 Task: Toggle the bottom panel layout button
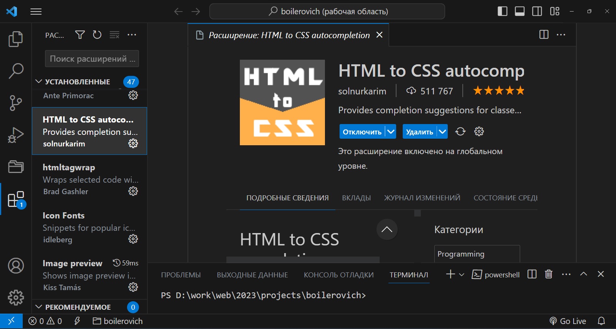click(520, 11)
